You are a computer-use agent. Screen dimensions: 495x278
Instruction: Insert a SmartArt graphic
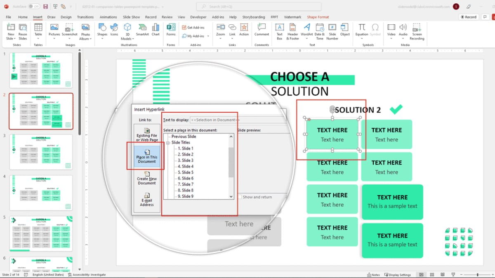[x=143, y=29]
